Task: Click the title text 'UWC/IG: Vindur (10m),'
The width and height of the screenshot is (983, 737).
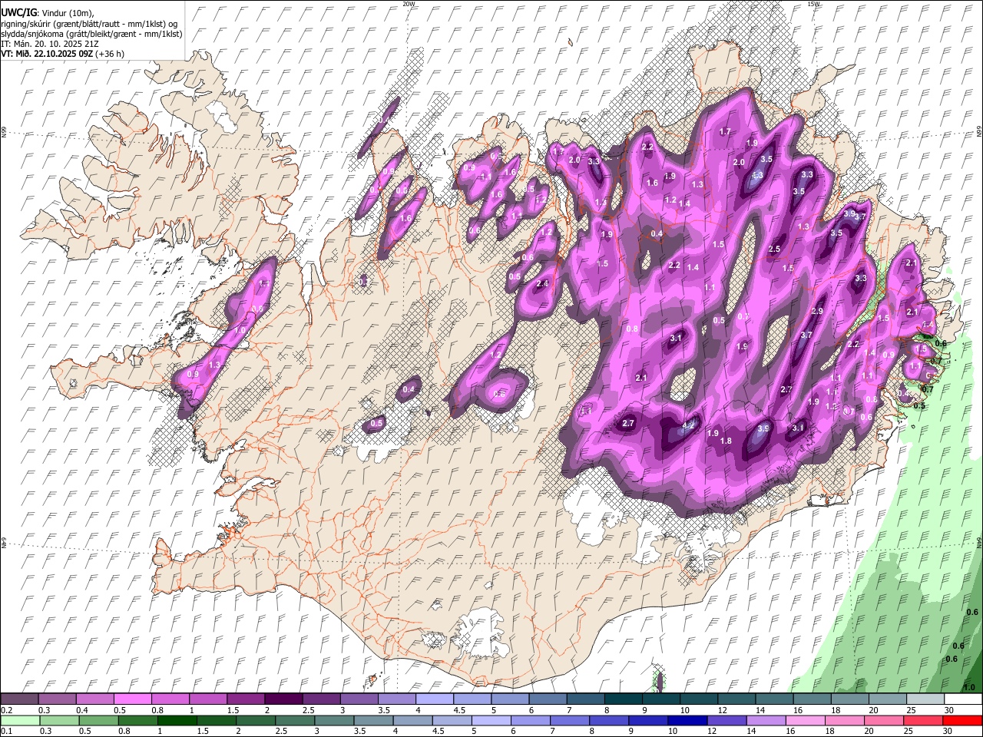Action: (48, 12)
